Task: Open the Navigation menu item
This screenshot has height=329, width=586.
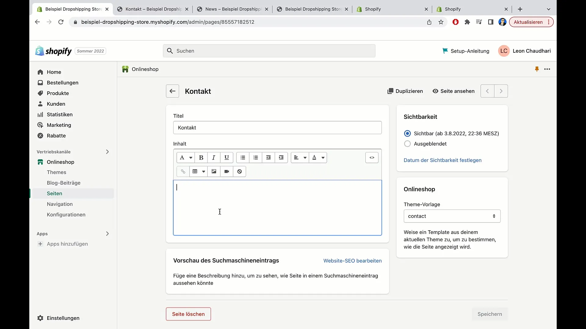Action: [60, 204]
